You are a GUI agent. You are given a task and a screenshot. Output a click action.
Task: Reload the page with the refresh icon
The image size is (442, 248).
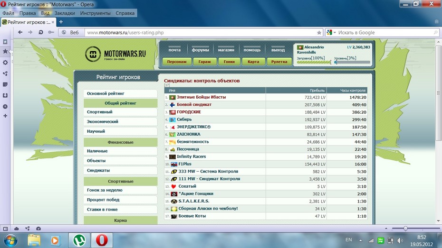pos(41,32)
